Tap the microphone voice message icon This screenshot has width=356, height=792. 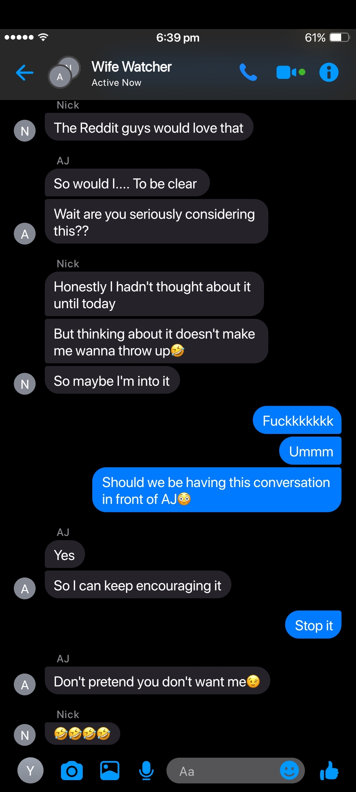[146, 771]
